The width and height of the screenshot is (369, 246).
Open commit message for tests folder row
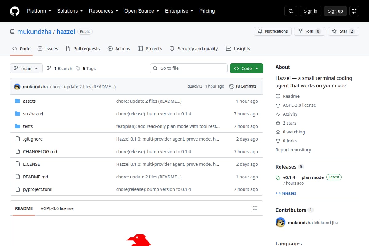click(x=168, y=126)
